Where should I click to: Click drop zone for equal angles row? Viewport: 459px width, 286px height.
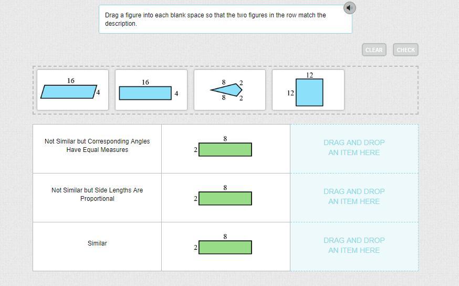pyautogui.click(x=354, y=148)
